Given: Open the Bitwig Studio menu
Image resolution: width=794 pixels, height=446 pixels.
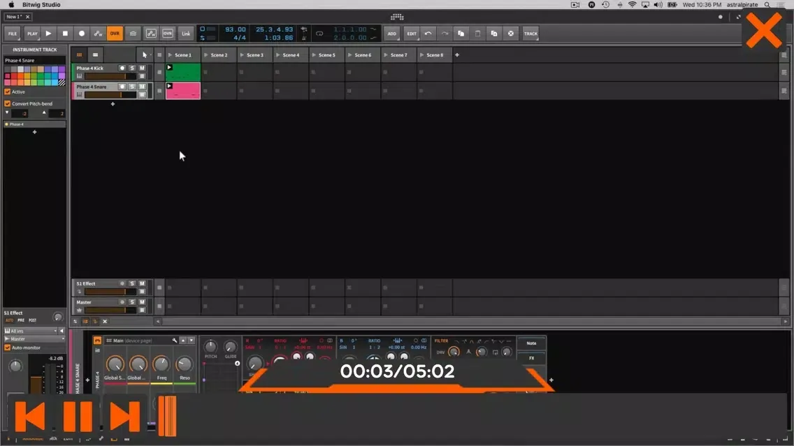Looking at the screenshot, I should (41, 5).
